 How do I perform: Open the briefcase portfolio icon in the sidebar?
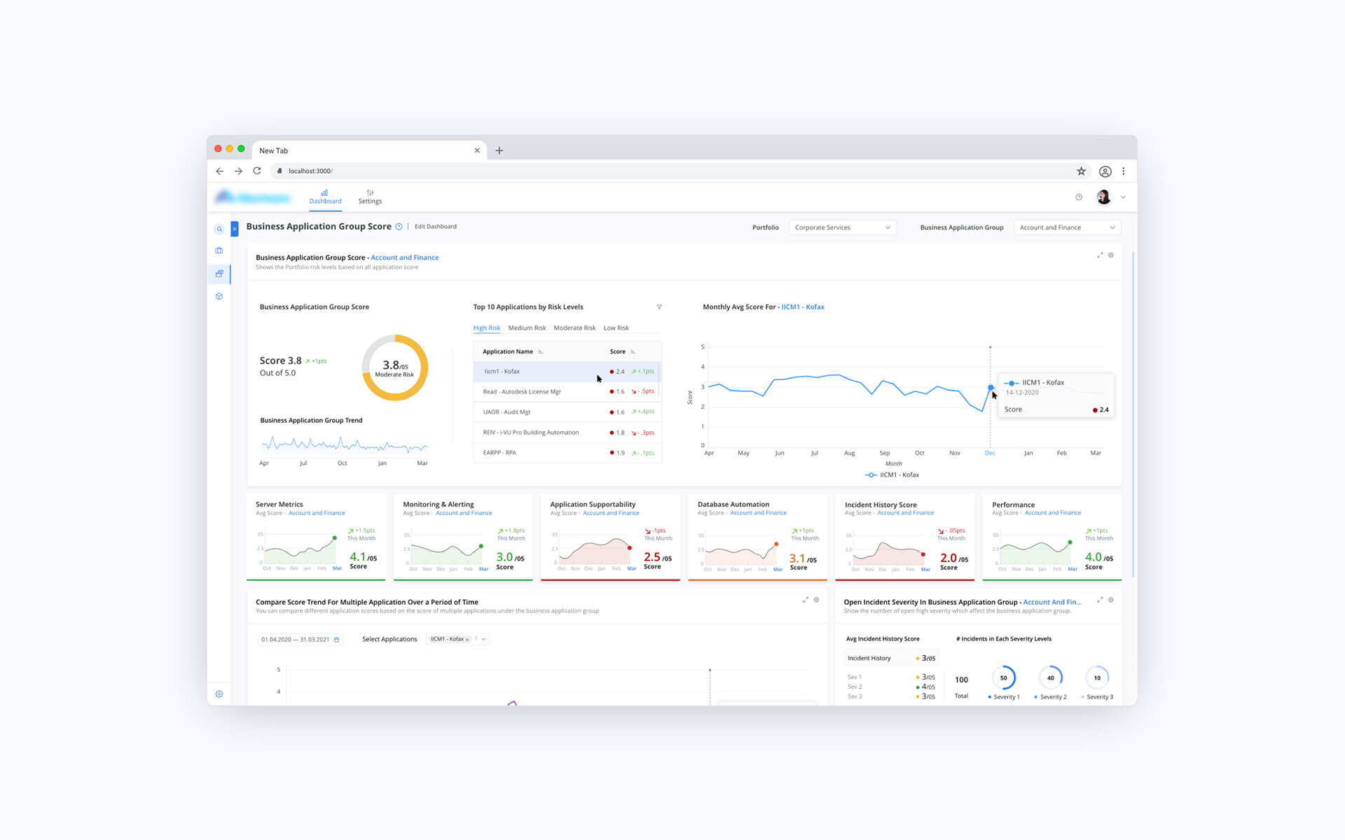coord(219,251)
